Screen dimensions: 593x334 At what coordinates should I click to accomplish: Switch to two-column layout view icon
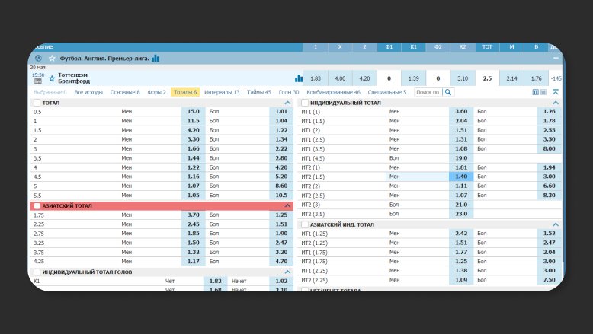coord(536,92)
